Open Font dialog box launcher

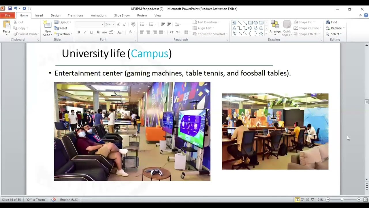click(x=135, y=40)
